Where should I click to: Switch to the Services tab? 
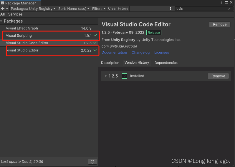click(15, 14)
